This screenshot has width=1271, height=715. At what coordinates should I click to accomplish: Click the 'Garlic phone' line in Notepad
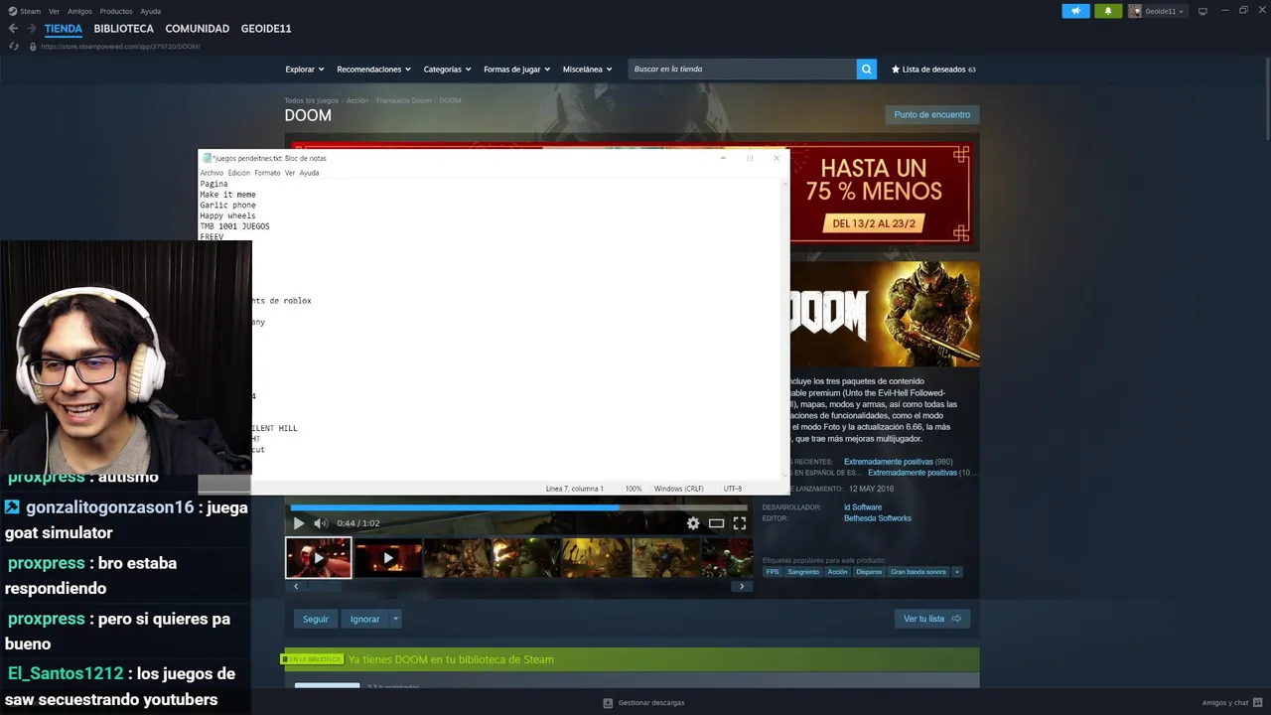point(227,206)
